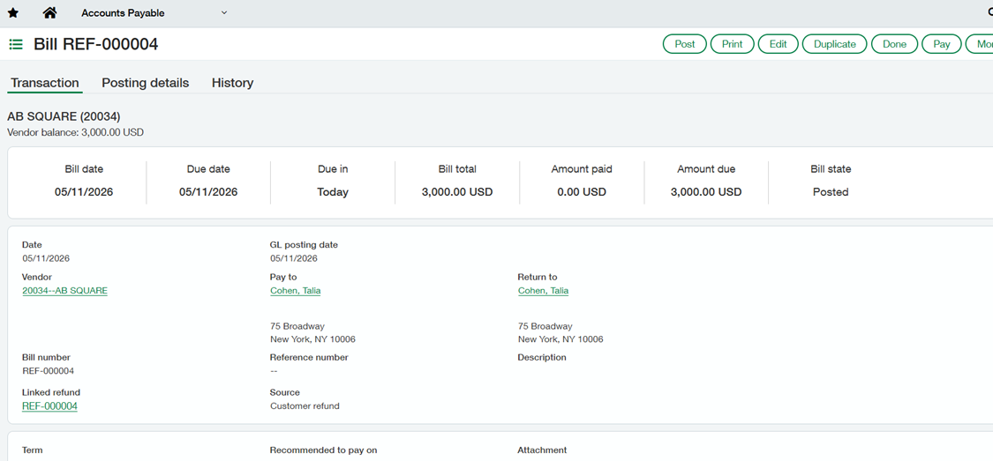993x461 pixels.
Task: Click the Amount paid 0.00 USD value
Action: point(582,192)
